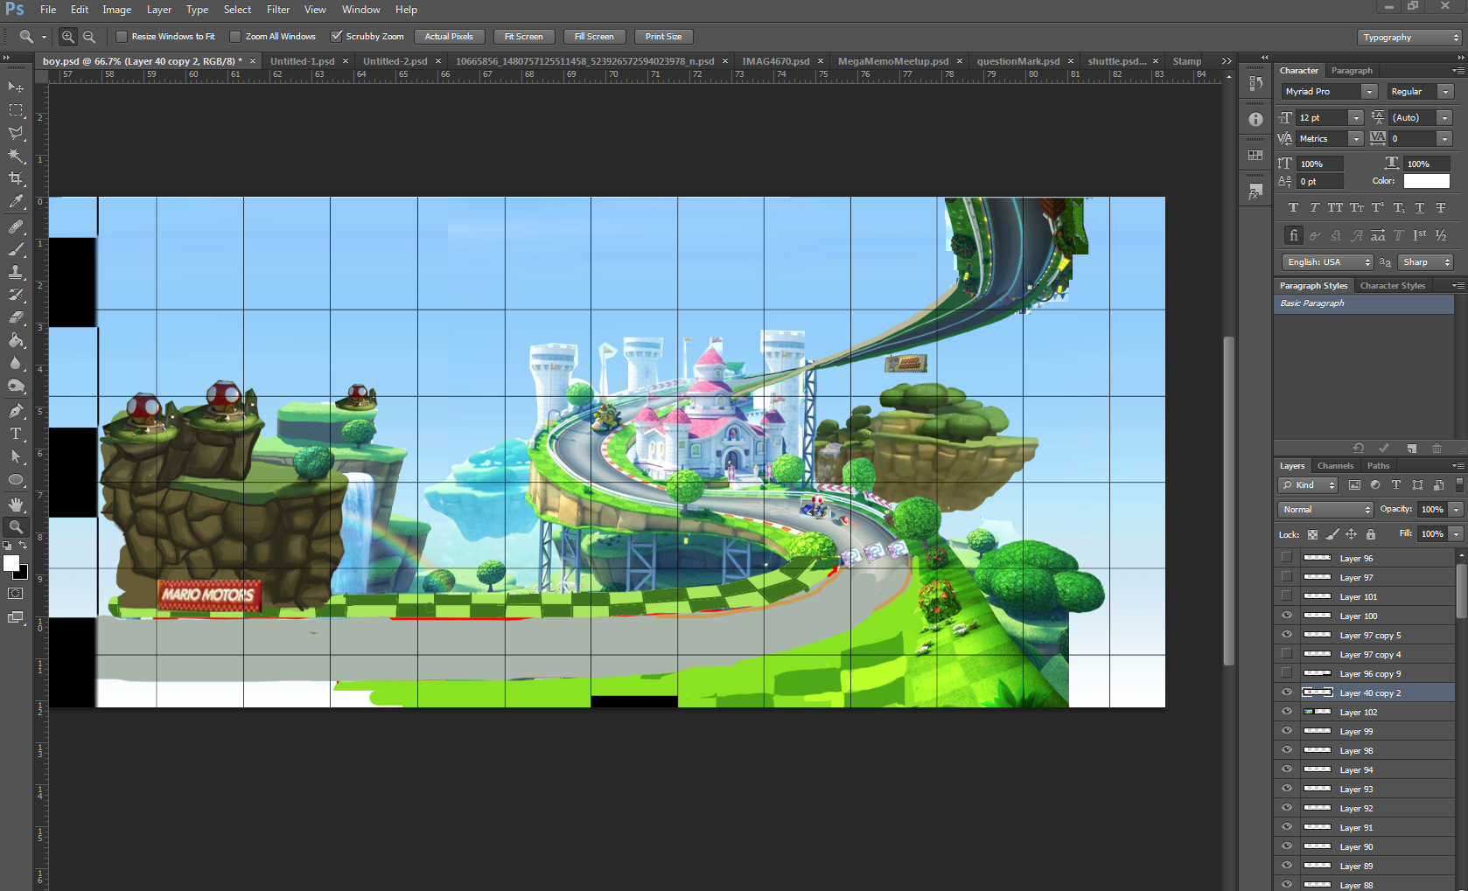Open the Image menu
Image resolution: width=1468 pixels, height=891 pixels.
116,10
